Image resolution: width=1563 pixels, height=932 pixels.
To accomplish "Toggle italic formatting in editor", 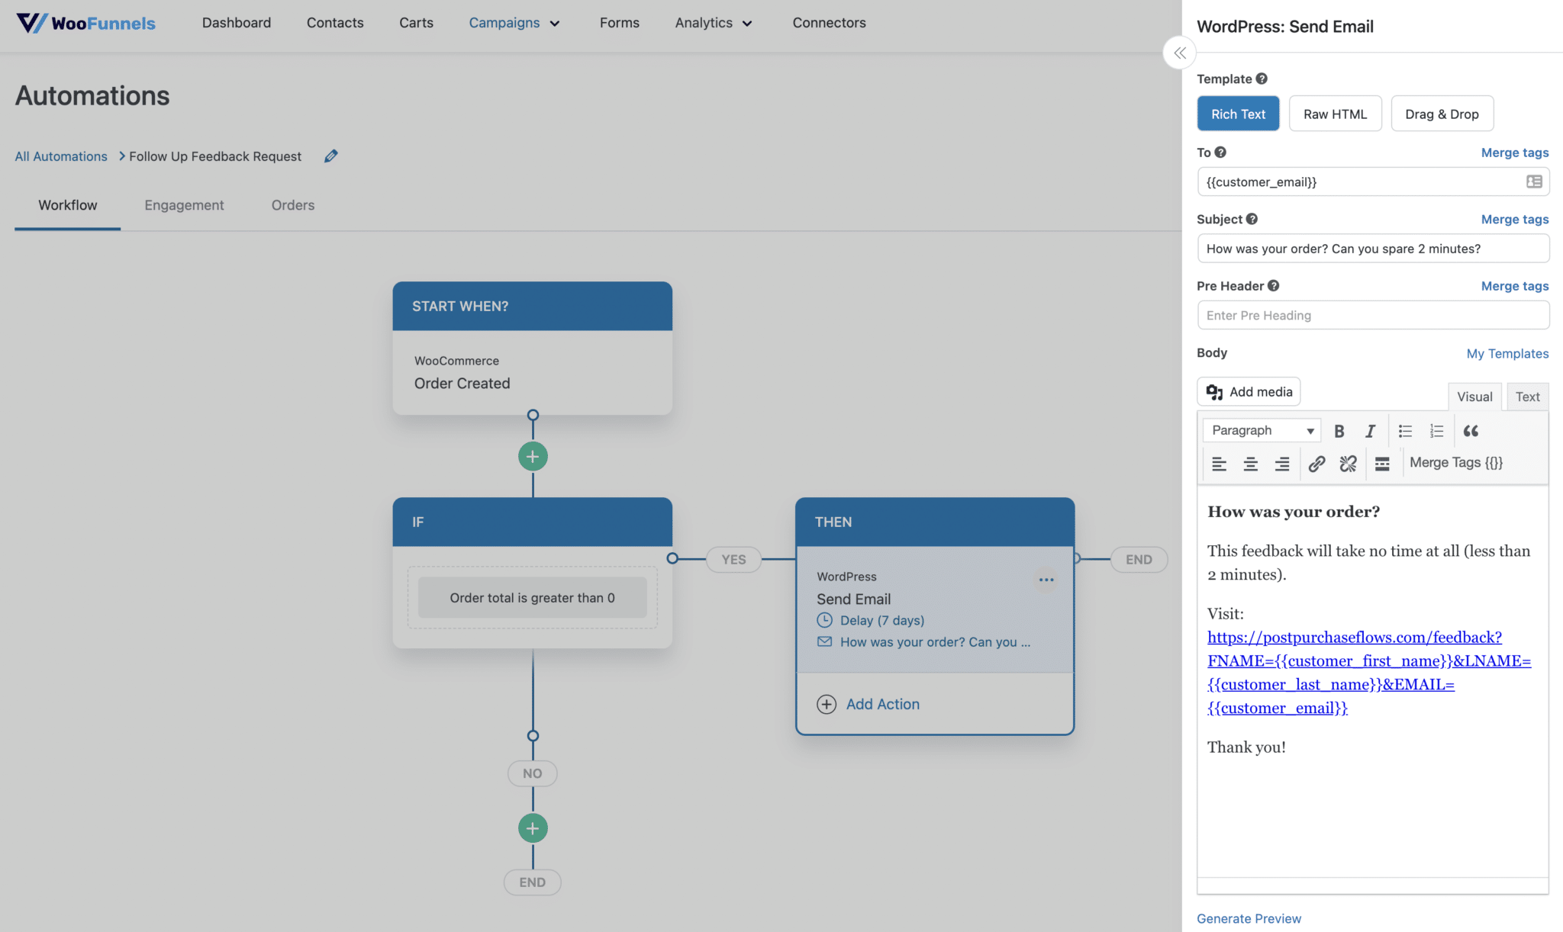I will [x=1370, y=431].
